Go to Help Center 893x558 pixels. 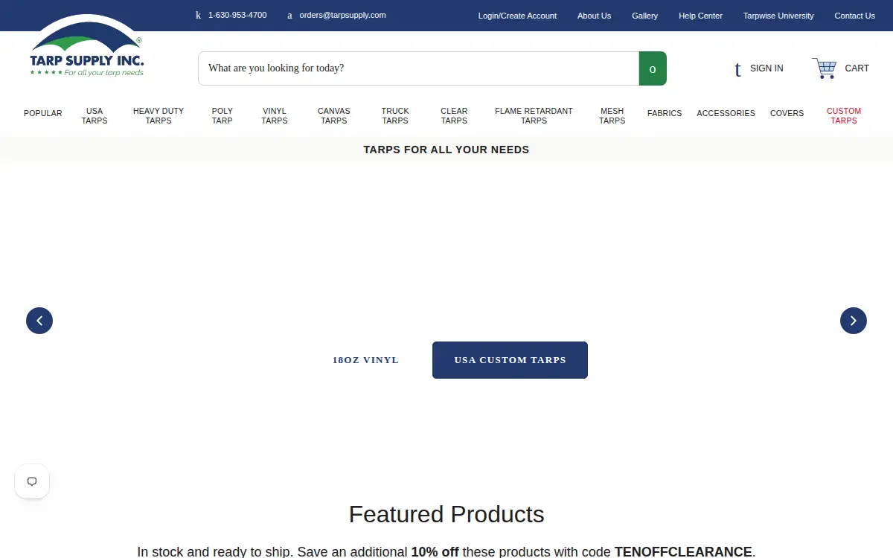coord(700,16)
